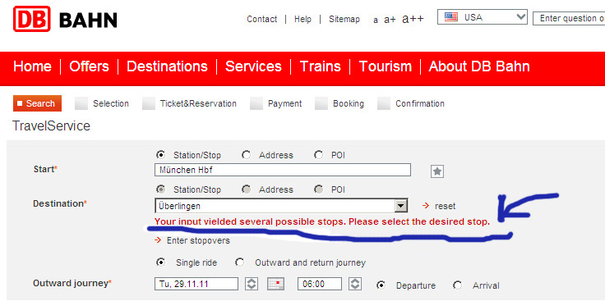Image resolution: width=605 pixels, height=301 pixels.
Task: Open the USA country selector
Action: [483, 17]
